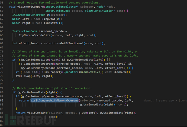Click GetEffectLevel method call
187x127 pixels.
point(72,44)
